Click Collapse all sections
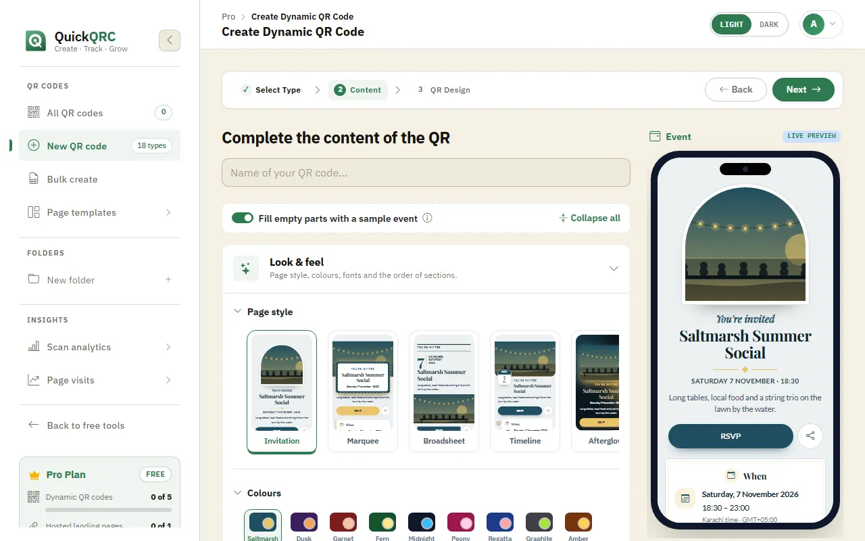 (589, 218)
